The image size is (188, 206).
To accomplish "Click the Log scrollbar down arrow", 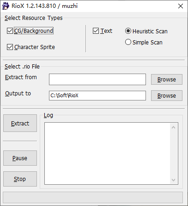I will coord(174,180).
